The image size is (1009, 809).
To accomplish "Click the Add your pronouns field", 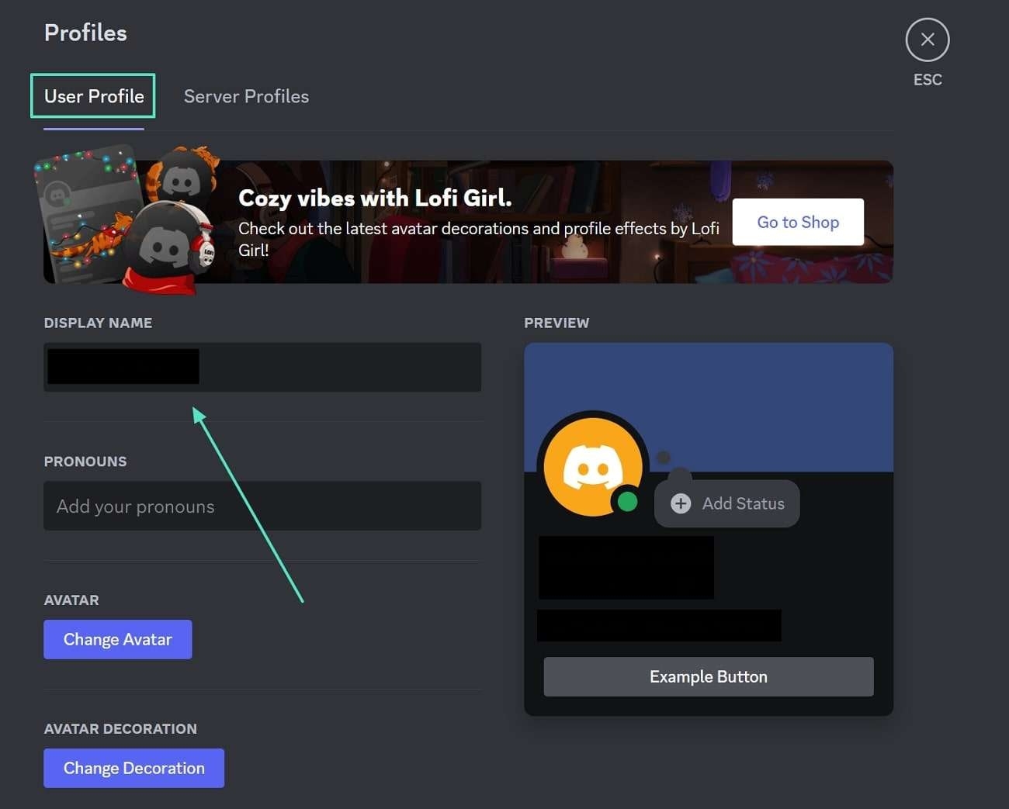I will (x=262, y=506).
